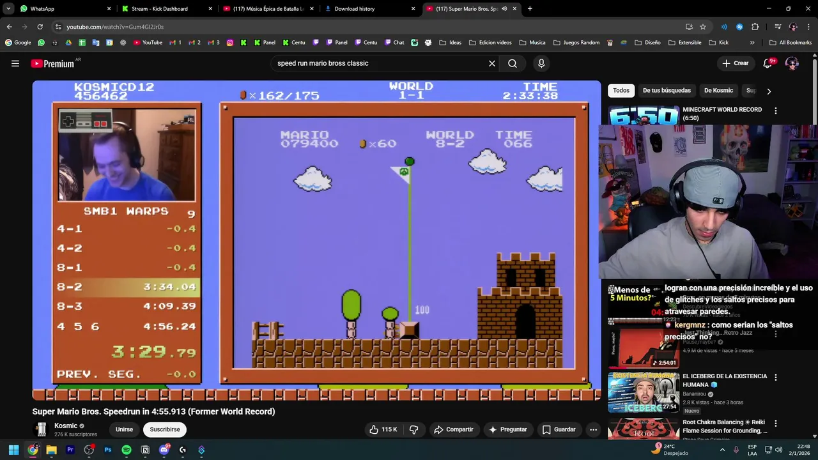The width and height of the screenshot is (818, 460).
Task: Open the Ideas bookmark folder
Action: click(450, 43)
